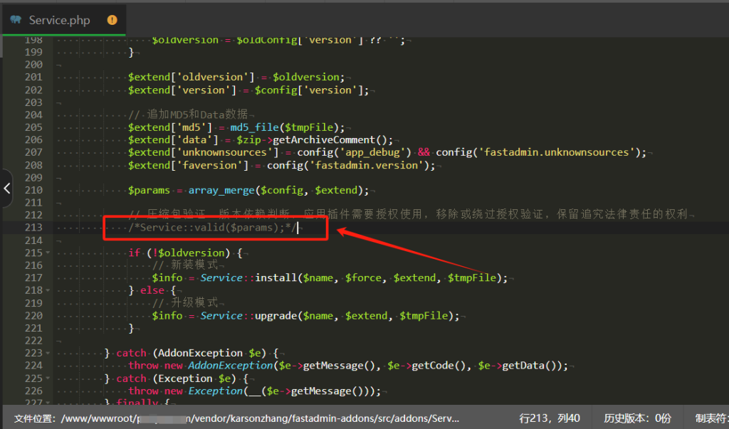
Task: Click the 制表符 tab setting in status bar
Action: pyautogui.click(x=712, y=418)
